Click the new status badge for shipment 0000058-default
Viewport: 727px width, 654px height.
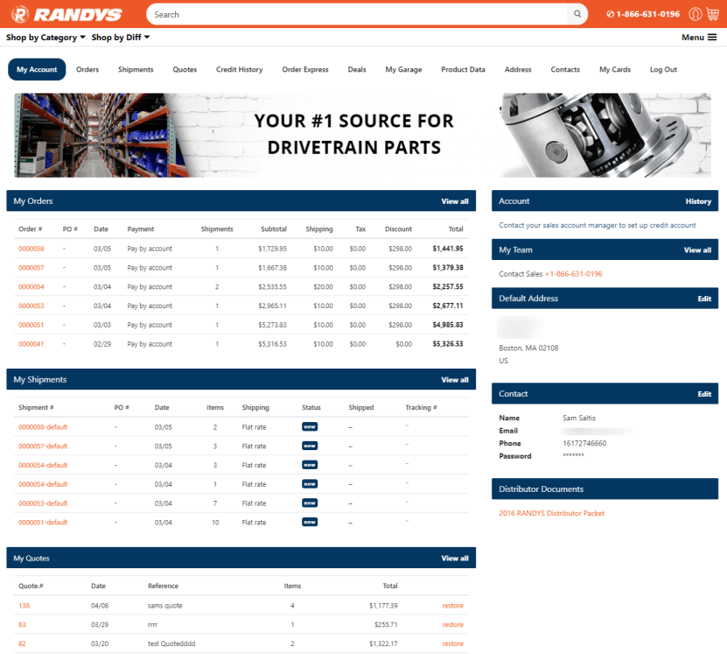(x=309, y=426)
